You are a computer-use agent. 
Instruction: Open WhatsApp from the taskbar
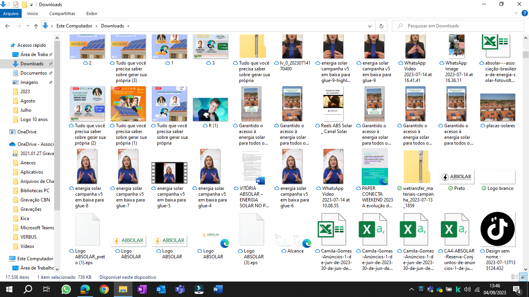tap(66, 289)
